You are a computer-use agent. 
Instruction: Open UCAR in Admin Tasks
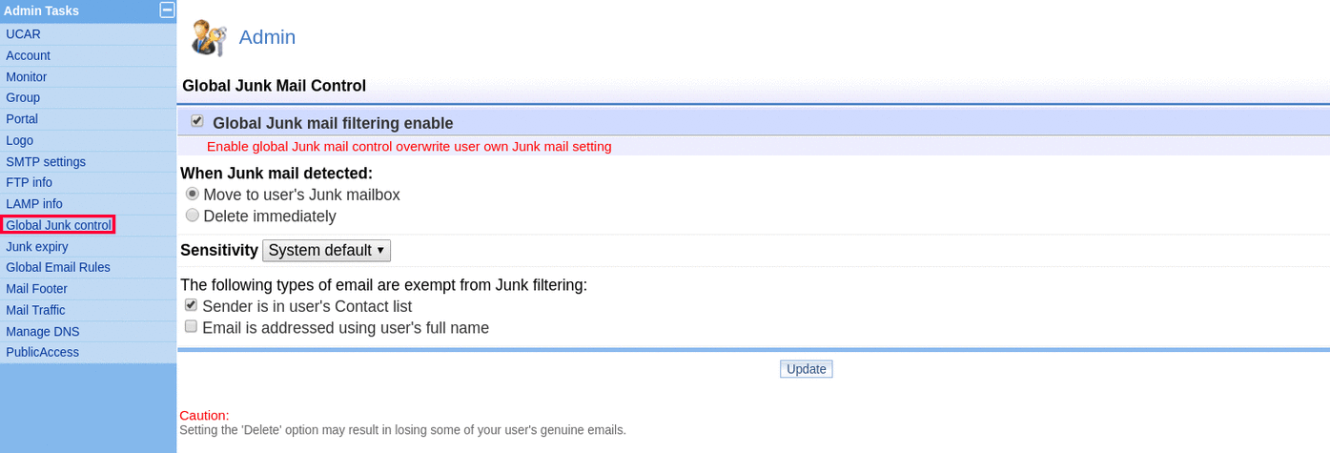tap(23, 34)
